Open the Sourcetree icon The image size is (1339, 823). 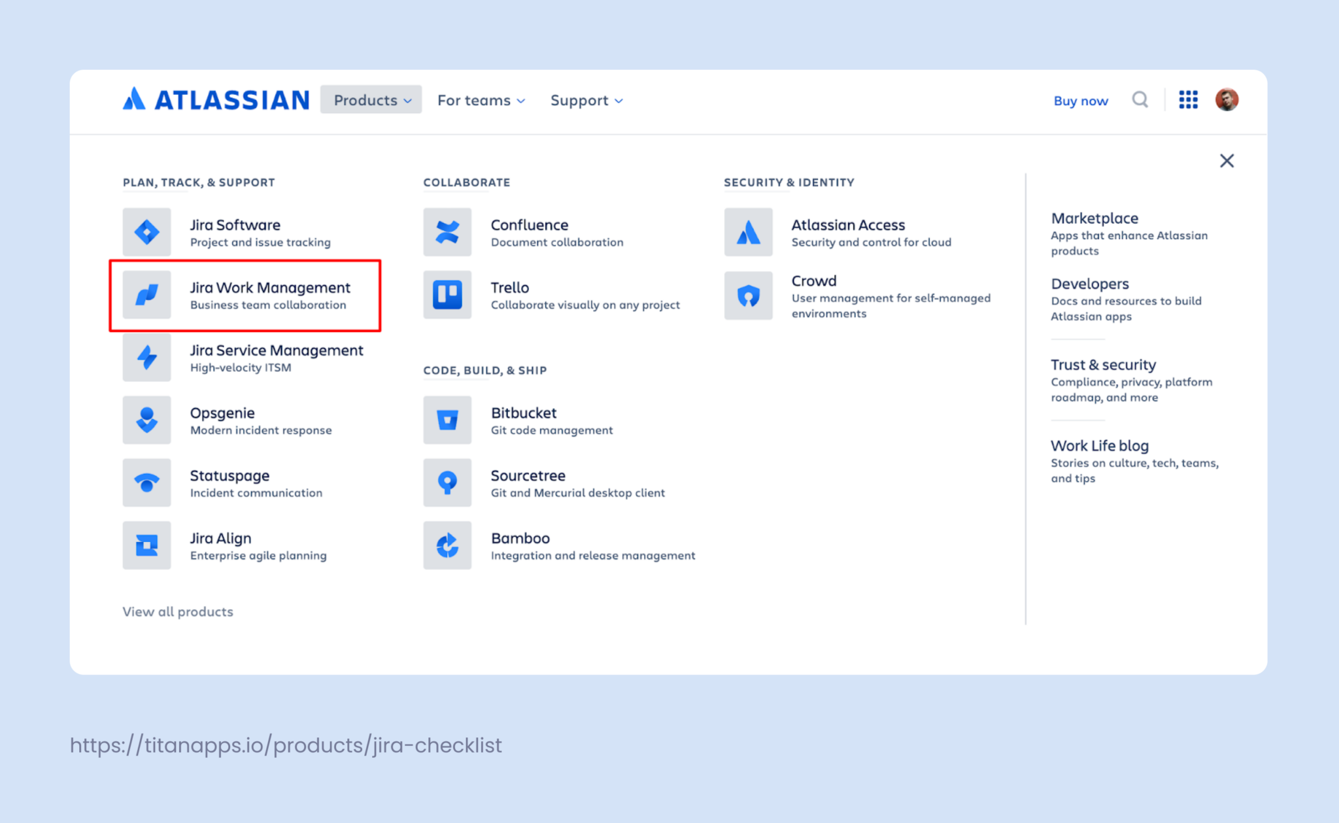click(x=448, y=483)
